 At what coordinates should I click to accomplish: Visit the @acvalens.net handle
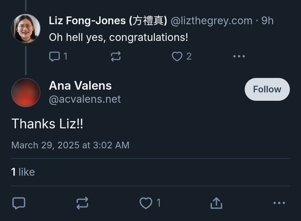[x=85, y=99]
